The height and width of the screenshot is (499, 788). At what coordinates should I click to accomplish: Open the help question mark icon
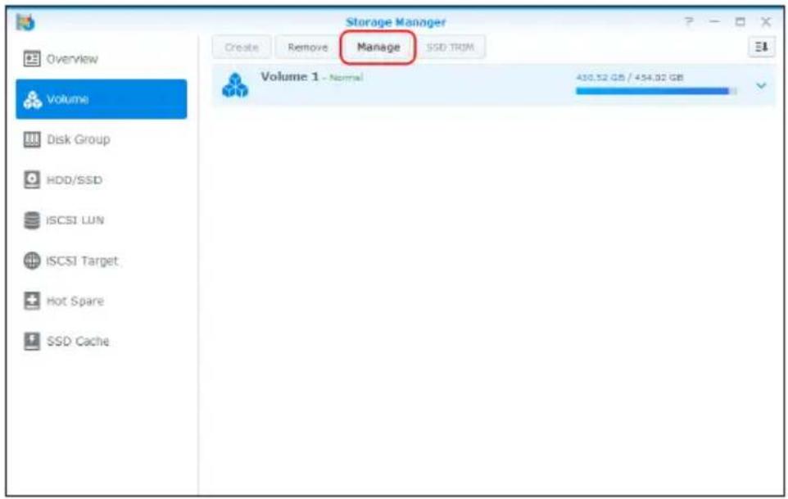[689, 21]
